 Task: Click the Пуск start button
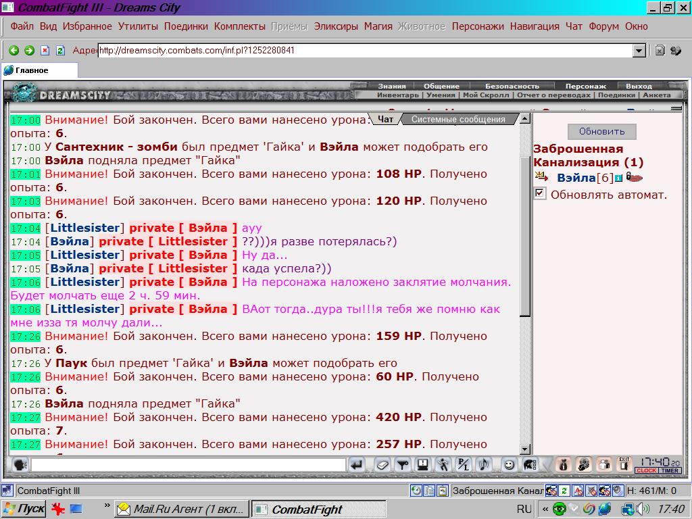pyautogui.click(x=24, y=510)
